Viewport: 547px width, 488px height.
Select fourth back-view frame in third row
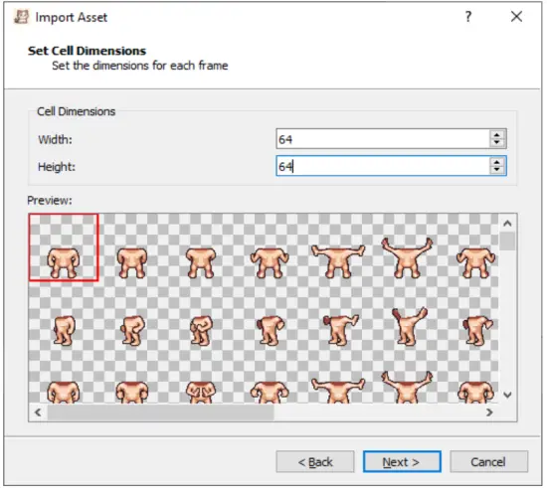click(270, 393)
